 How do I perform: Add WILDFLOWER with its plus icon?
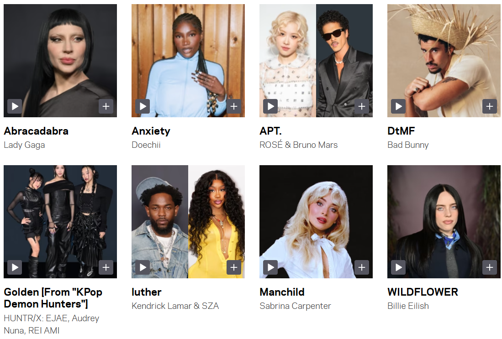click(x=490, y=267)
